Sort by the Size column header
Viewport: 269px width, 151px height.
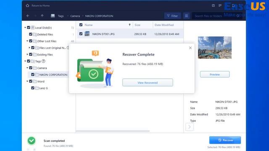point(137,25)
